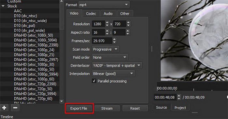Select the DNxHD (atsc_1080p_2398) preset
228x119 pixels.
coord(36,45)
